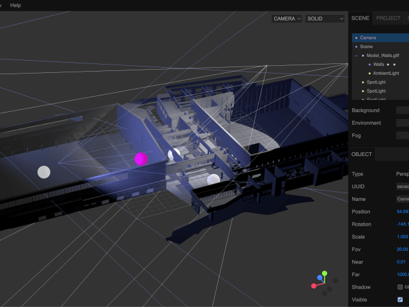Open the OBJECT tab
409x307 pixels.
(362, 154)
